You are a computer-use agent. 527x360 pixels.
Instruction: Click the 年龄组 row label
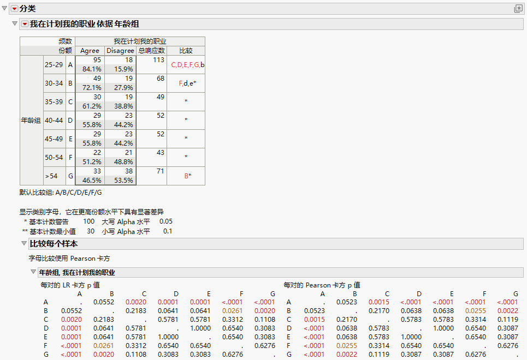click(31, 120)
